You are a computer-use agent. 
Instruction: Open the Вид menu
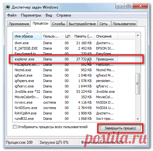(49, 15)
